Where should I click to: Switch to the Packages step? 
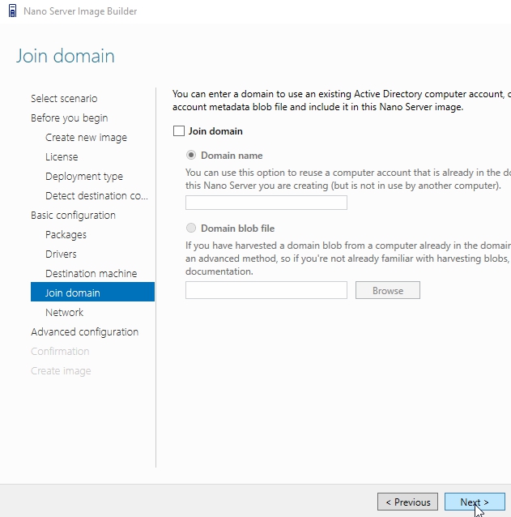click(66, 235)
